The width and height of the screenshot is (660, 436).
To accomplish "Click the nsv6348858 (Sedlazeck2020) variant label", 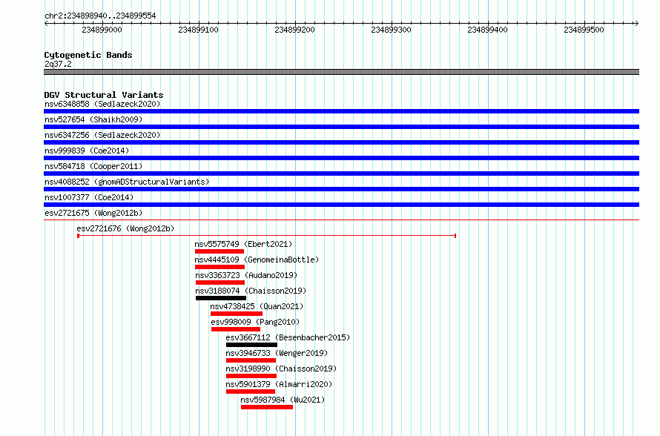I will click(x=102, y=104).
